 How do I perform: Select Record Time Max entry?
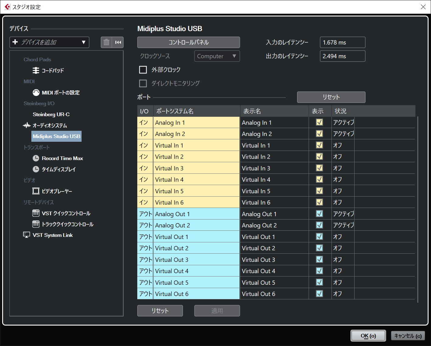[x=62, y=158]
